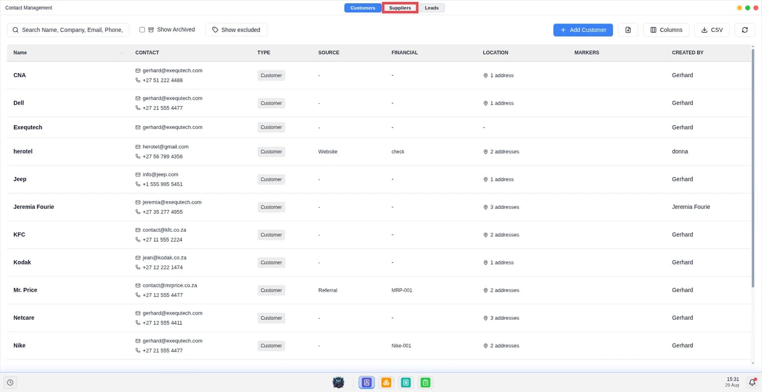
Task: Toggle the Show Archived checkbox
Action: pos(142,29)
